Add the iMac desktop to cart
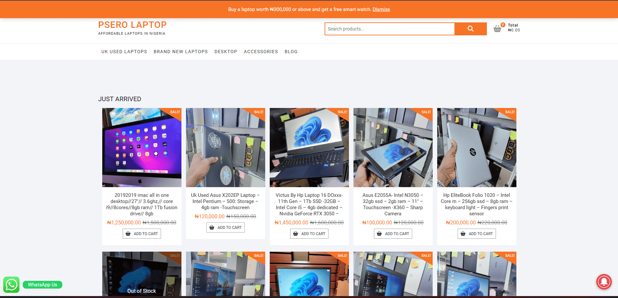This screenshot has height=298, width=618. 142,234
